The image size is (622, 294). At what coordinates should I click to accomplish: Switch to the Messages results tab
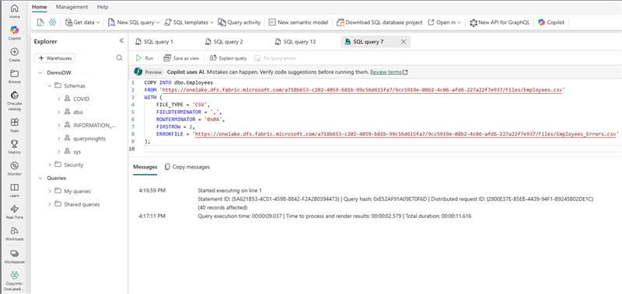click(145, 167)
